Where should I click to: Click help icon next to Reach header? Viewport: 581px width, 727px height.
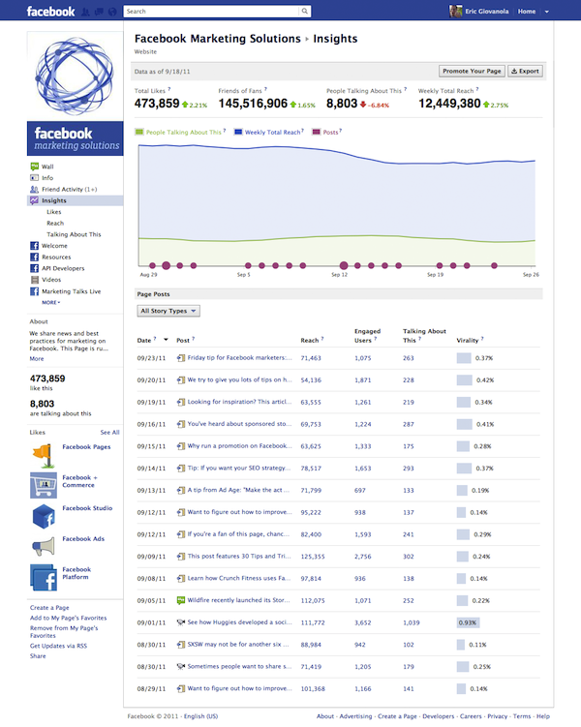pos(322,339)
